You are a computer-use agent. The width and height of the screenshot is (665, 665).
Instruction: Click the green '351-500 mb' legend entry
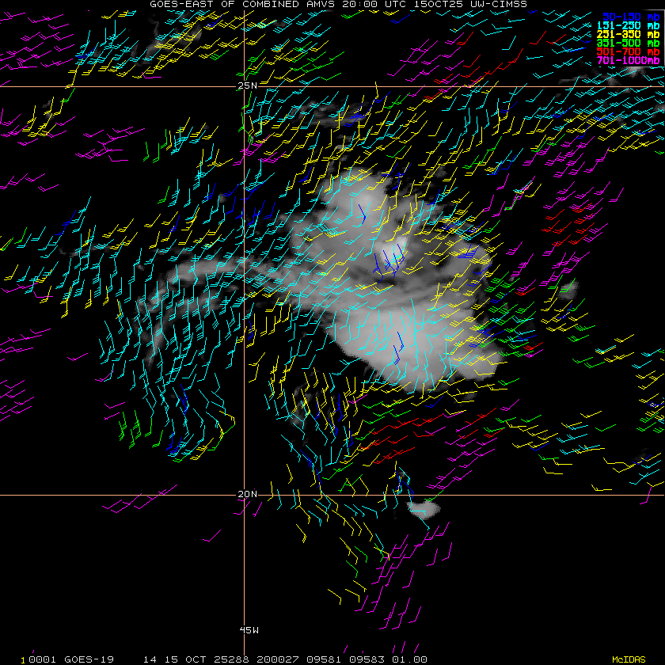point(628,44)
